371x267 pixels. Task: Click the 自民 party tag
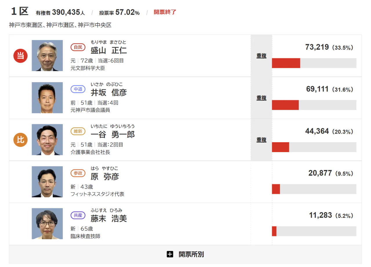click(x=78, y=47)
